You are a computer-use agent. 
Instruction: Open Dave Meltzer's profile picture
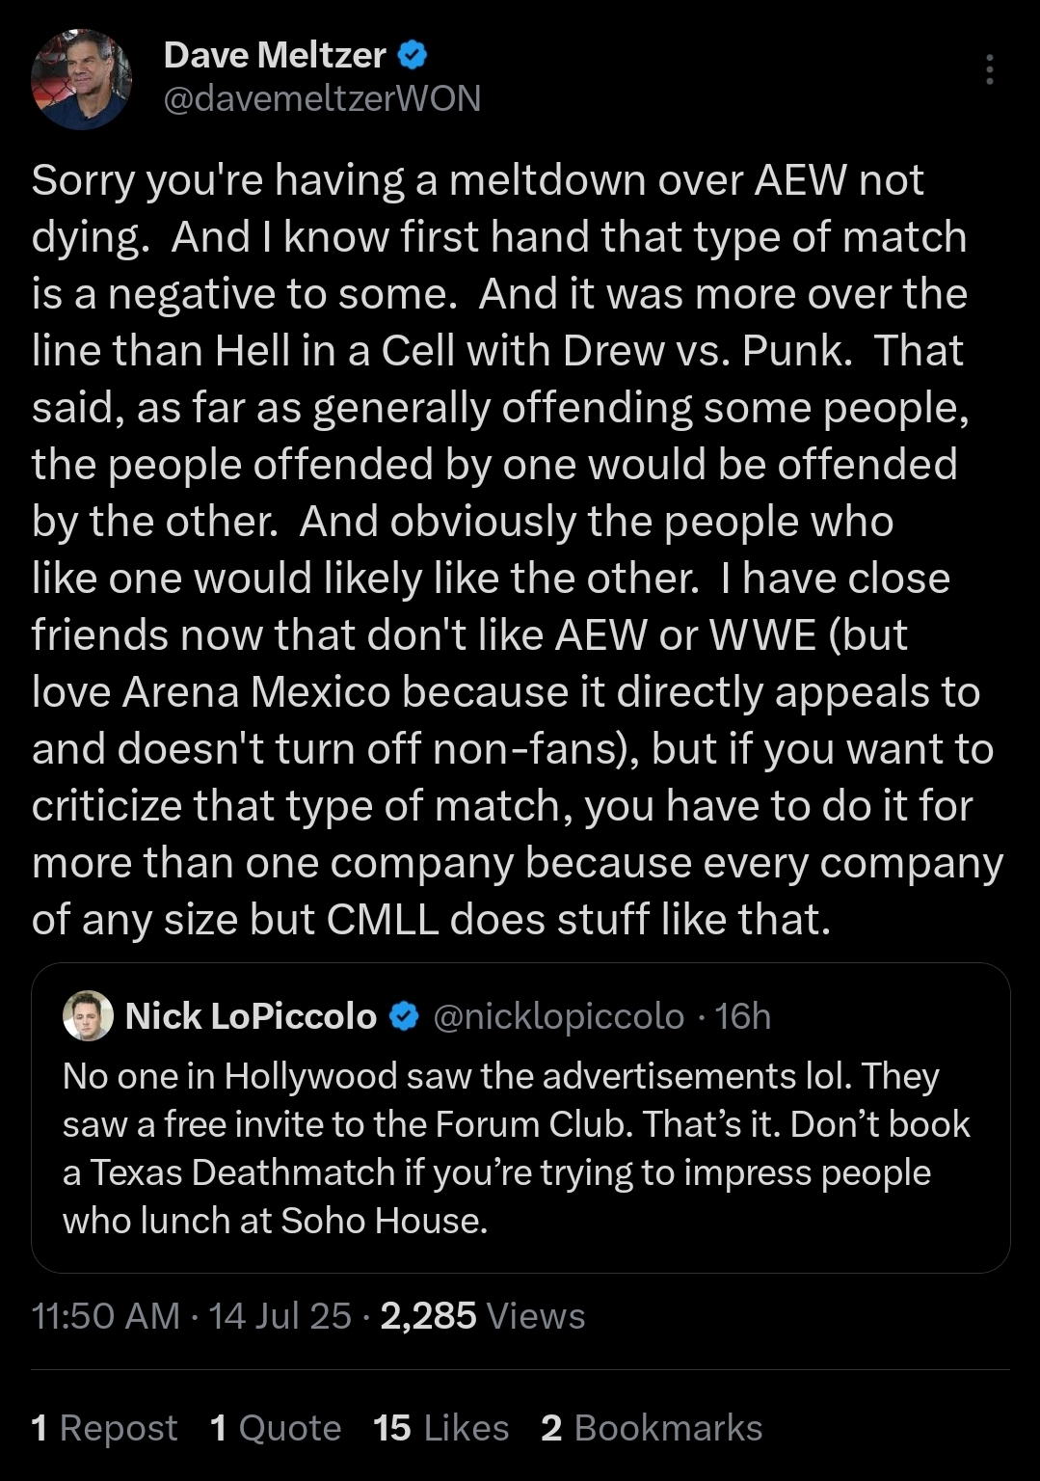[81, 79]
